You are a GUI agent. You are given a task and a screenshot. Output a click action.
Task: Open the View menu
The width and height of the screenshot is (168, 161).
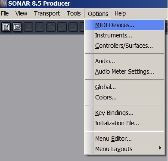coord(21,13)
